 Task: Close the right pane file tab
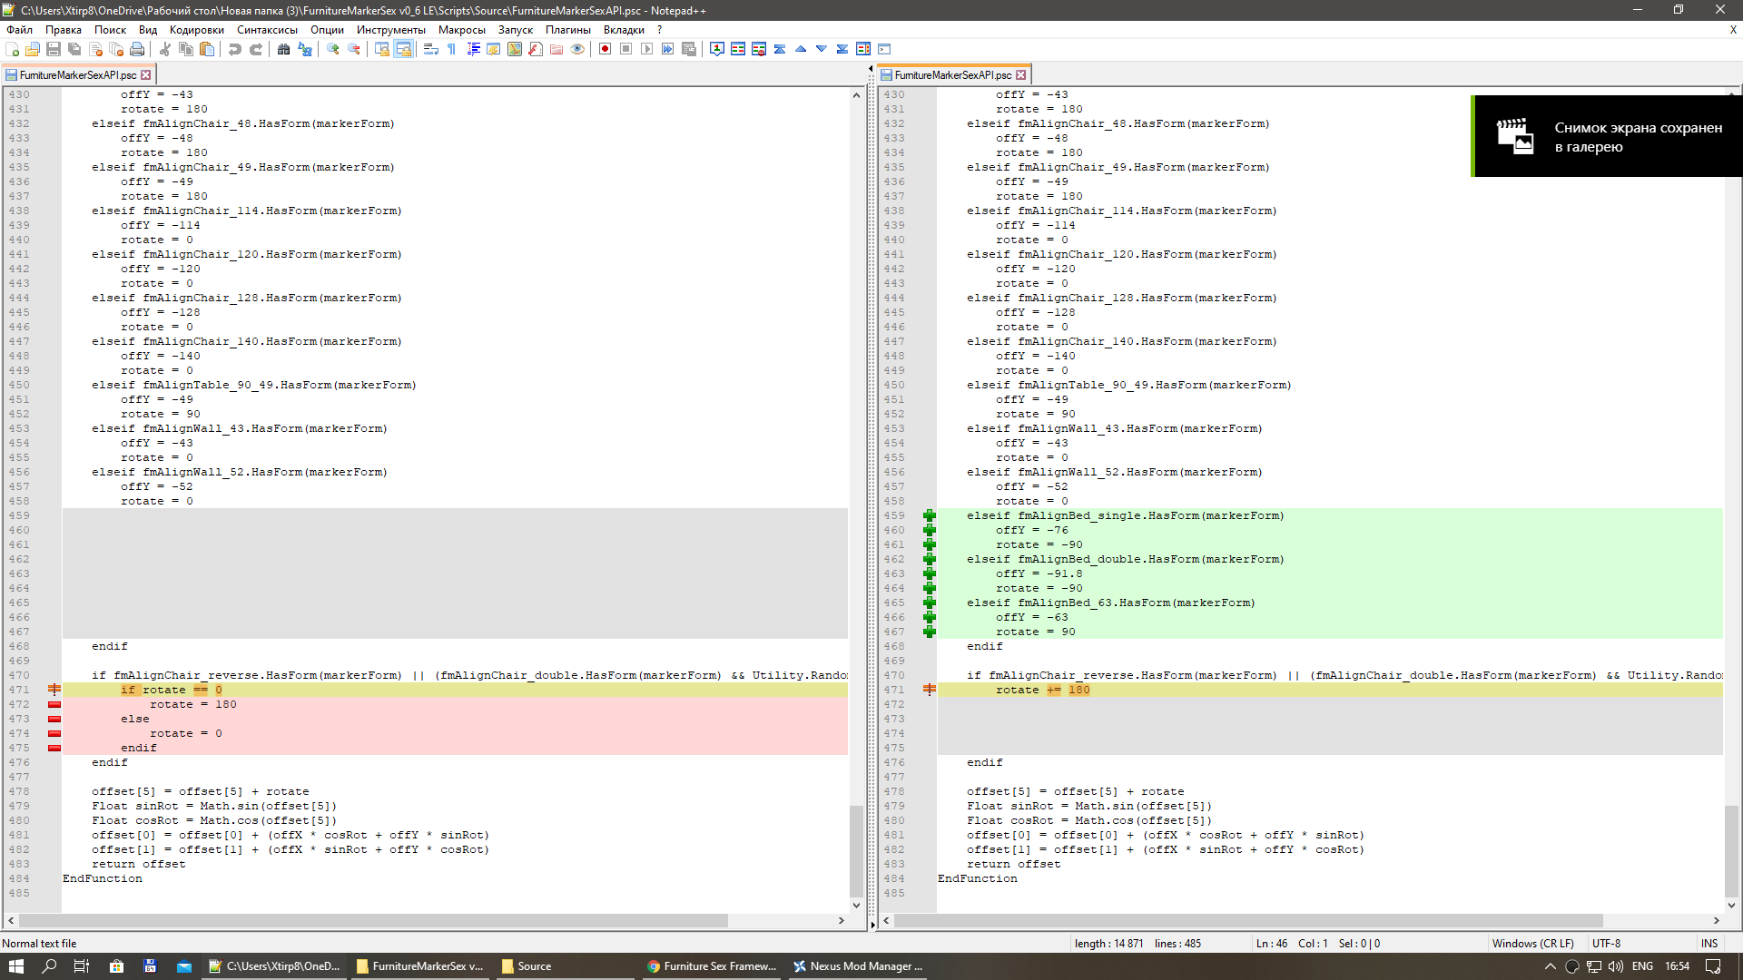[x=1021, y=75]
